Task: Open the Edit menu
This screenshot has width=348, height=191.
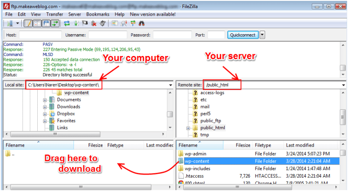Action: 22,14
